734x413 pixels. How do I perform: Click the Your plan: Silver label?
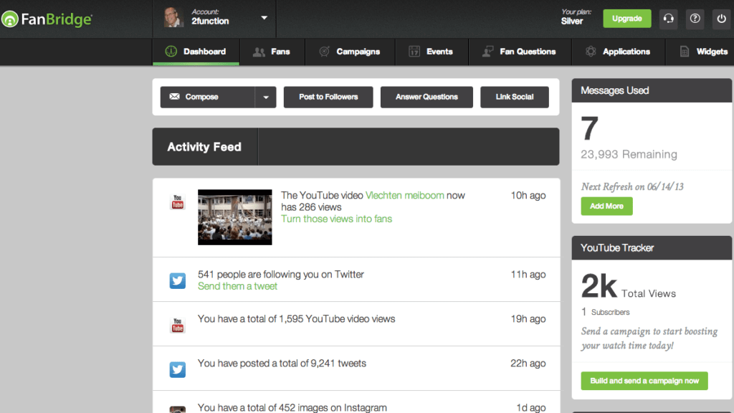click(x=576, y=17)
